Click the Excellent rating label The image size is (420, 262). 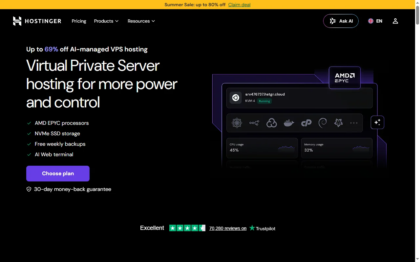[x=152, y=228]
